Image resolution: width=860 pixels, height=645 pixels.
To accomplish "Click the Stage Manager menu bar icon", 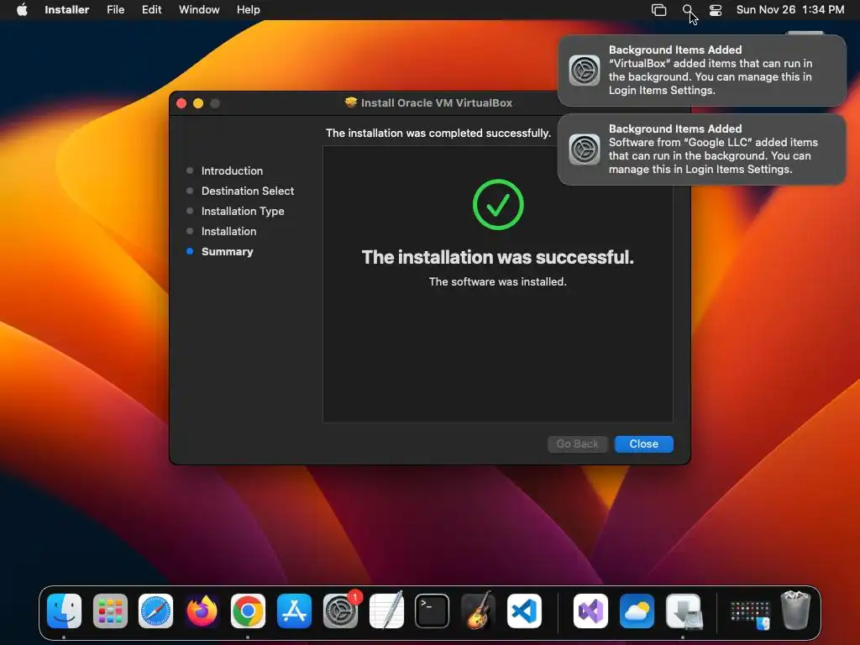I will click(658, 10).
